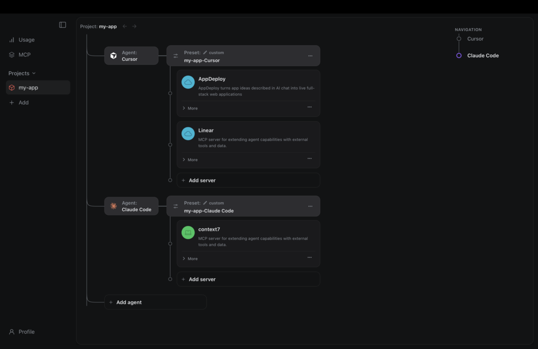Jump to Cursor in the Navigation panel

[475, 39]
